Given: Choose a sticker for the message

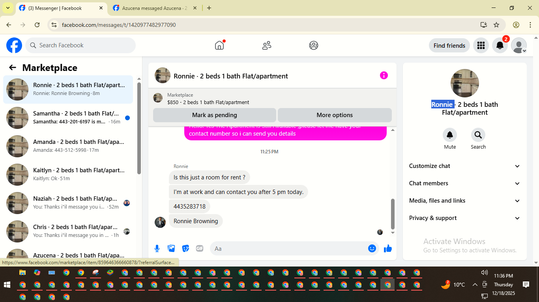Looking at the screenshot, I should (185, 248).
